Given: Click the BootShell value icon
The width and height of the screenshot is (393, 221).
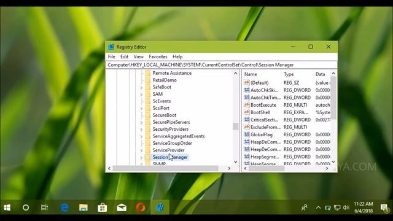Looking at the screenshot, I should click(x=247, y=112).
